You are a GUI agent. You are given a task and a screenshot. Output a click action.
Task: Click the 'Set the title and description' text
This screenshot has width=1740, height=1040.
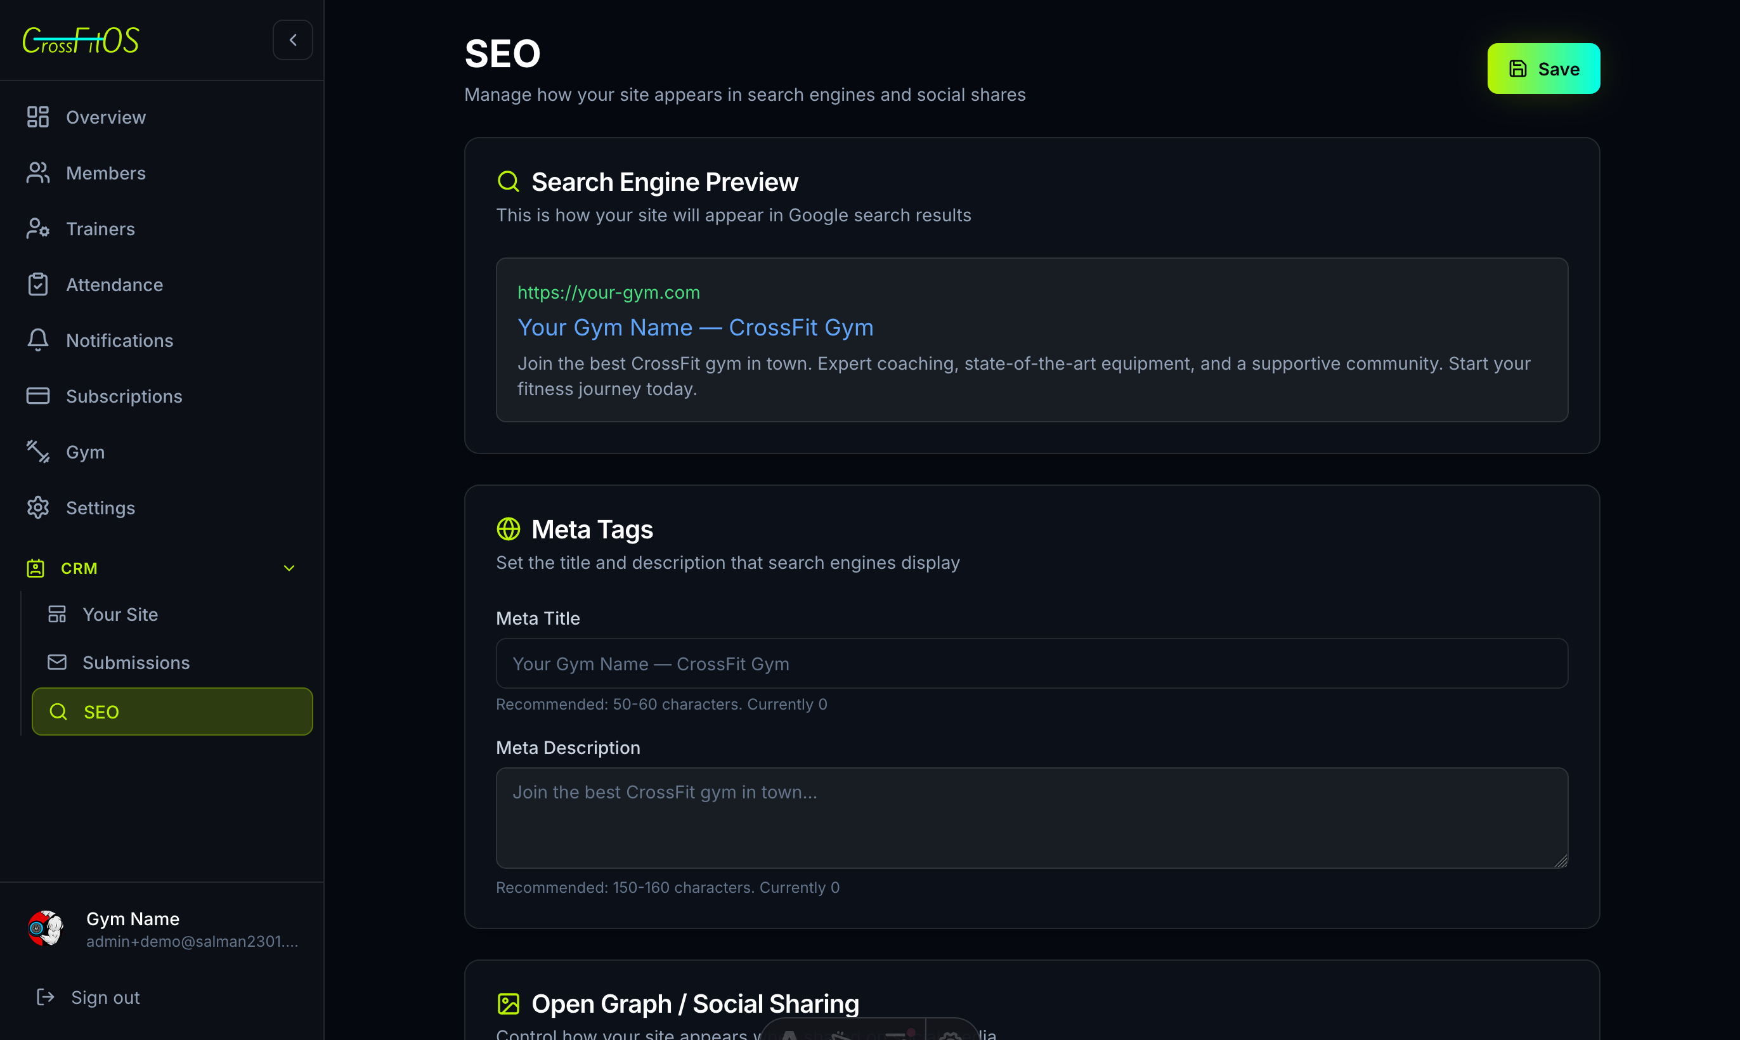pos(727,562)
